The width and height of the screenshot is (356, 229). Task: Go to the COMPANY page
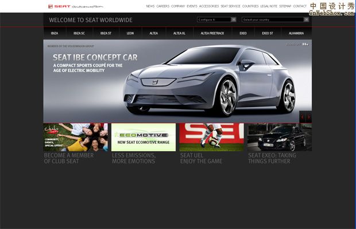tap(178, 6)
